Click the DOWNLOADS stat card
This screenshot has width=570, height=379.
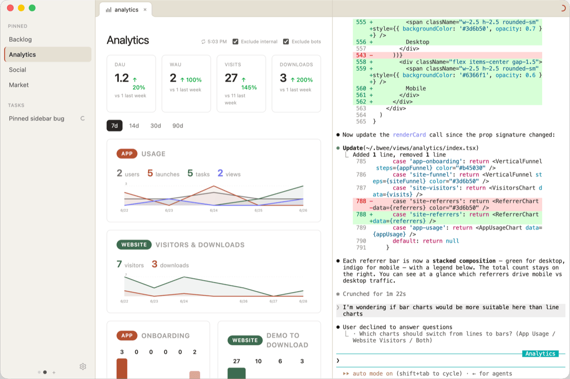(296, 83)
